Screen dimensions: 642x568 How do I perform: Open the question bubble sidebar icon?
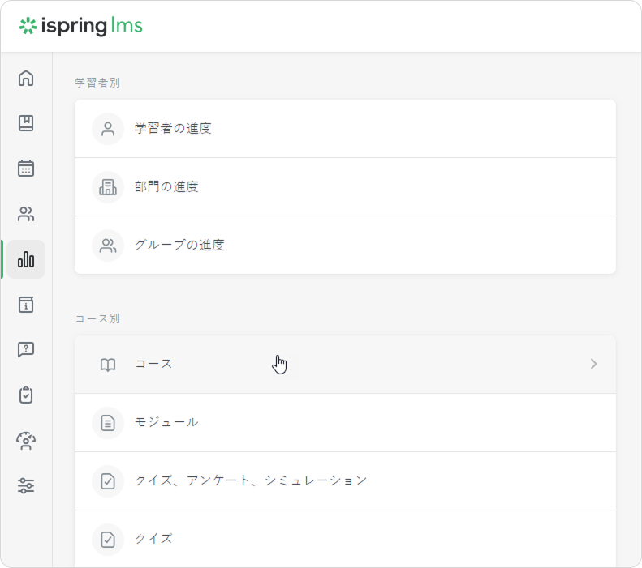(x=26, y=350)
